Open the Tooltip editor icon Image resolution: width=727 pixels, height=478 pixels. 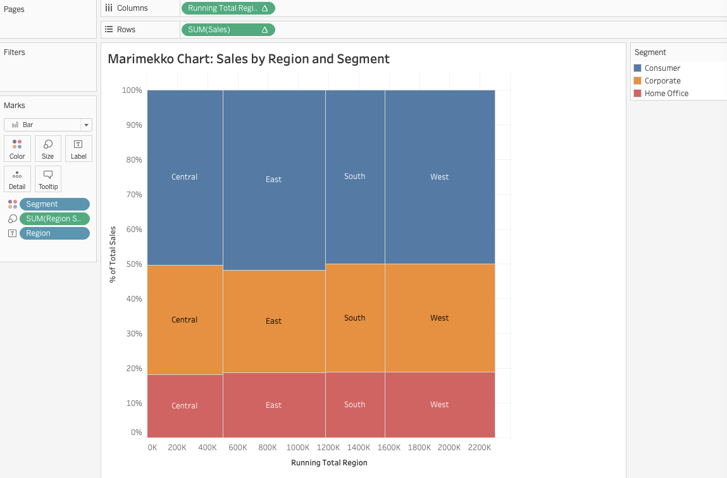48,179
